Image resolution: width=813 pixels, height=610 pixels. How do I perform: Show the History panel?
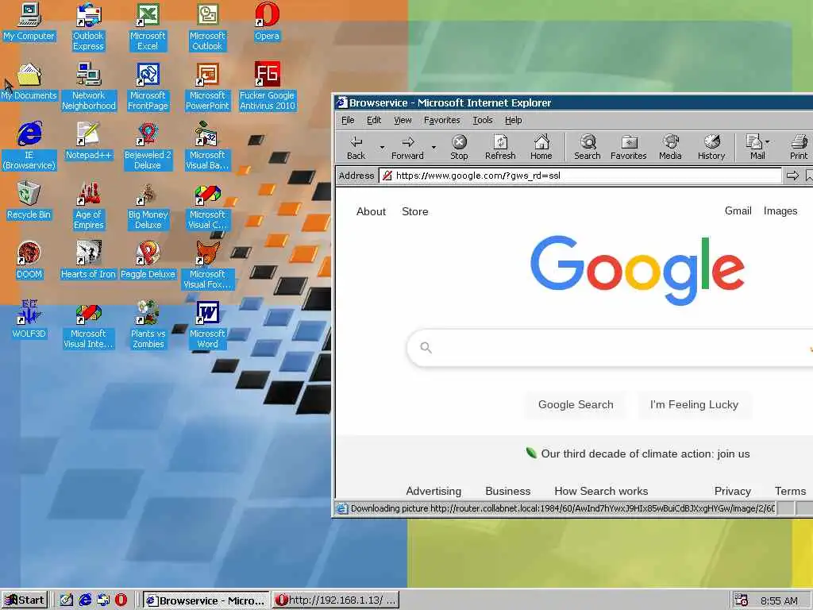[711, 147]
